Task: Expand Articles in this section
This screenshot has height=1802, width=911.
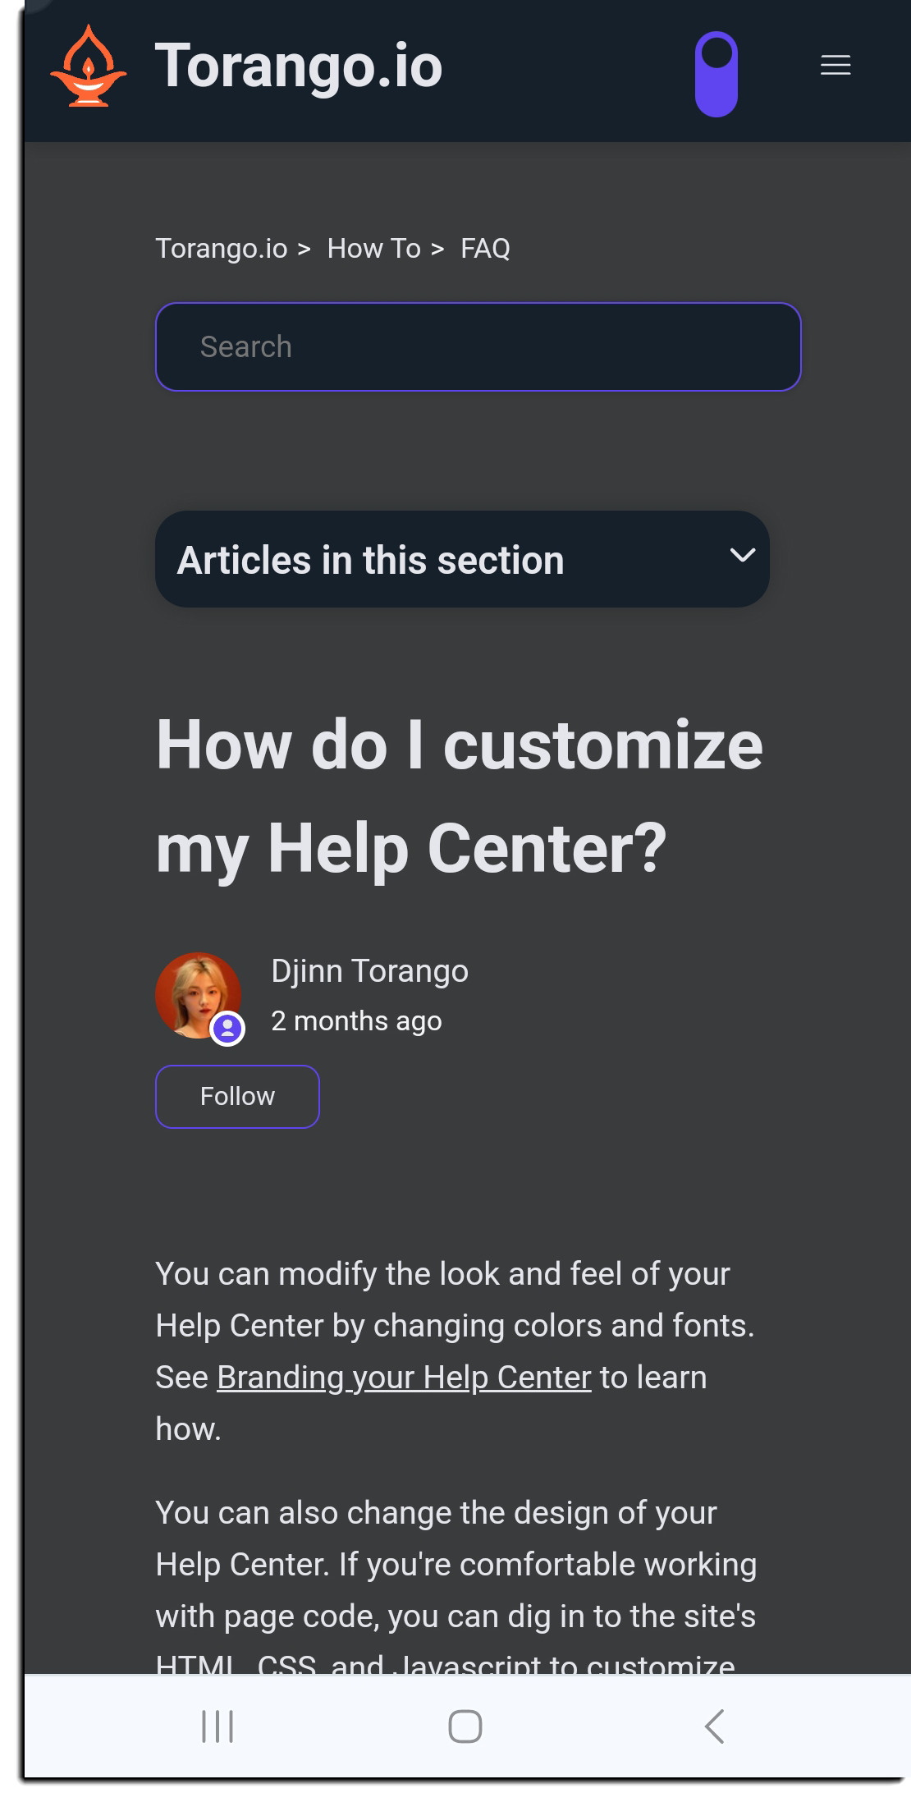Action: click(371, 560)
